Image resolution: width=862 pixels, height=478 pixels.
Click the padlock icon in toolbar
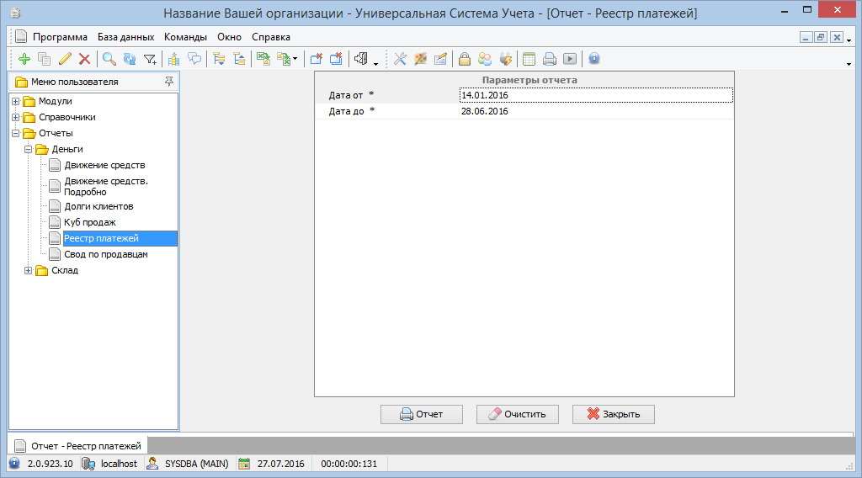coord(464,59)
